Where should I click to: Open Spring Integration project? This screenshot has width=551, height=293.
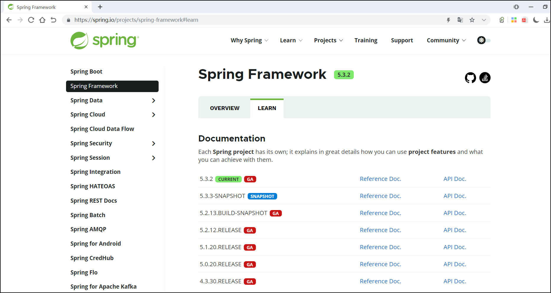click(95, 172)
